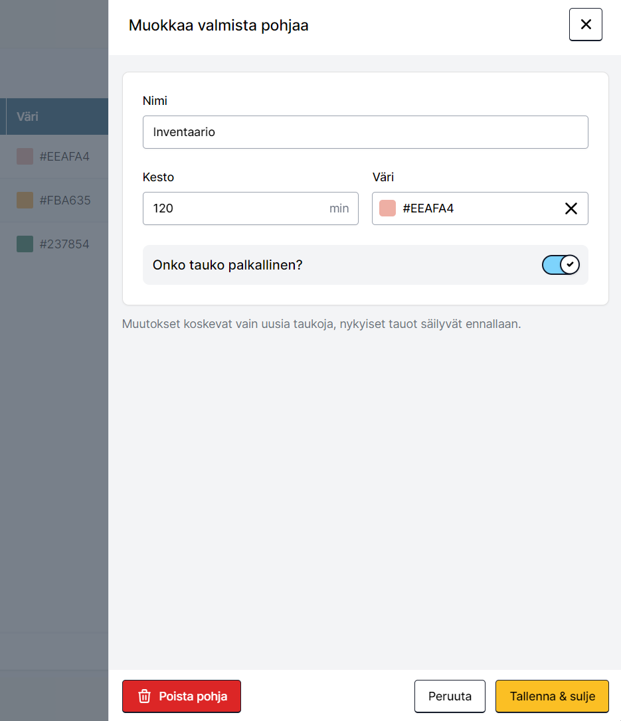
Task: Click the Onko tauko palkallinen? label
Action: click(228, 265)
